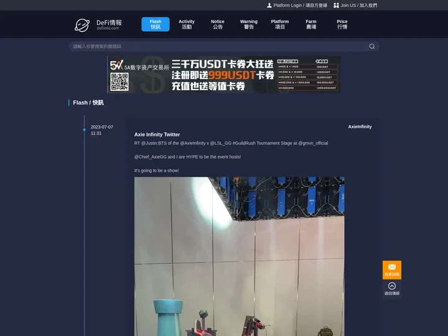This screenshot has width=448, height=336.
Task: Click the Join US people icon
Action: 336,5
